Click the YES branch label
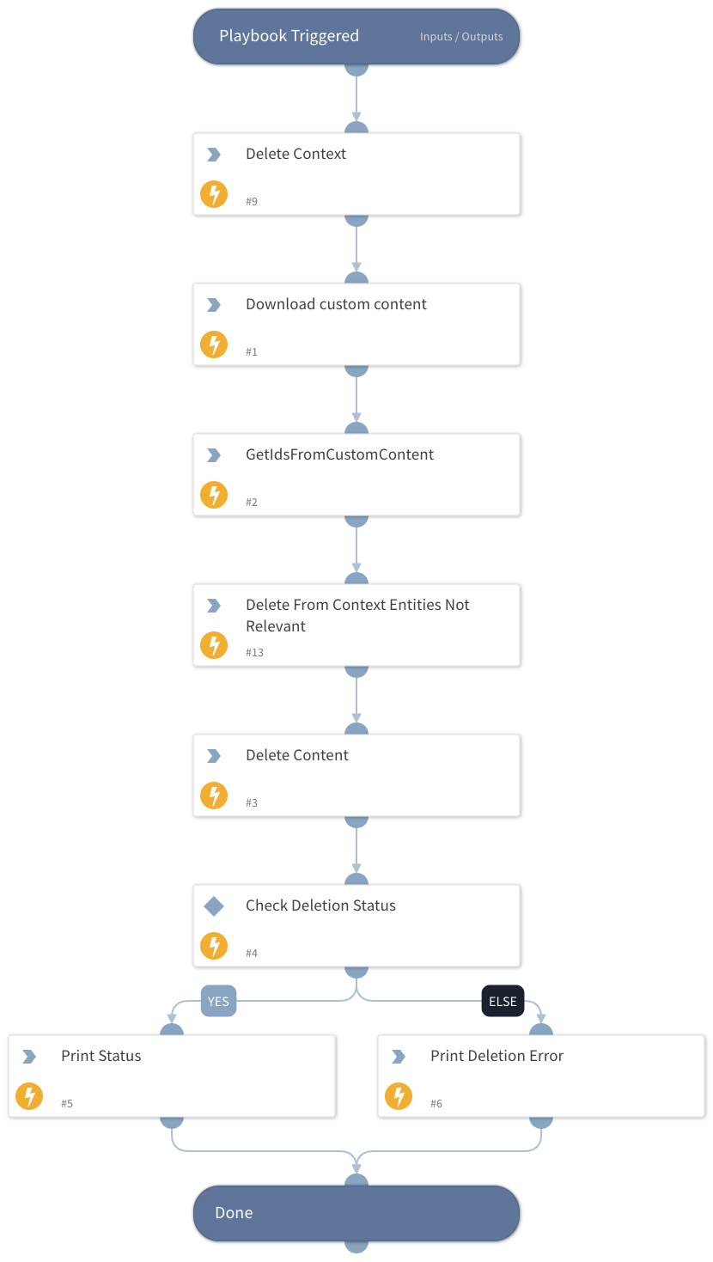Screen dimensions: 713x1262 [x=218, y=1002]
